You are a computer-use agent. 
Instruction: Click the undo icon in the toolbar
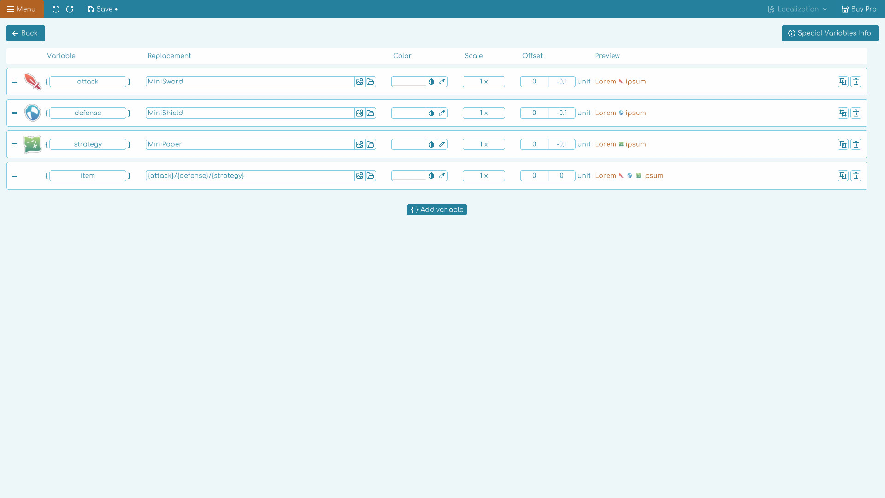[x=56, y=9]
